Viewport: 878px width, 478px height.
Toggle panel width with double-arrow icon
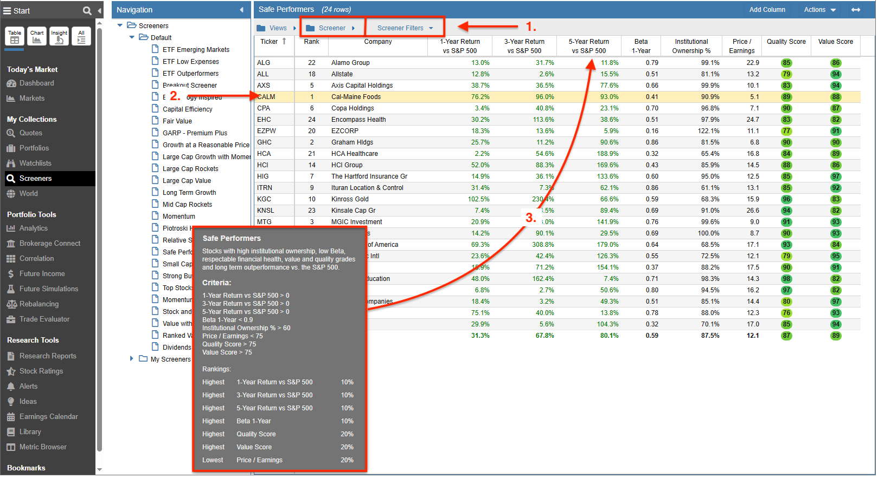click(x=856, y=10)
